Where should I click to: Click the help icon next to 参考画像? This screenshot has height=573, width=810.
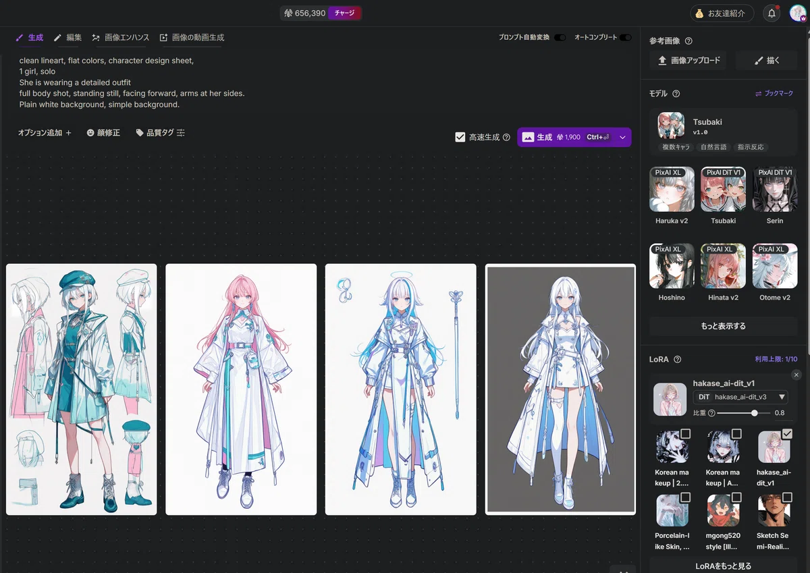tap(688, 41)
